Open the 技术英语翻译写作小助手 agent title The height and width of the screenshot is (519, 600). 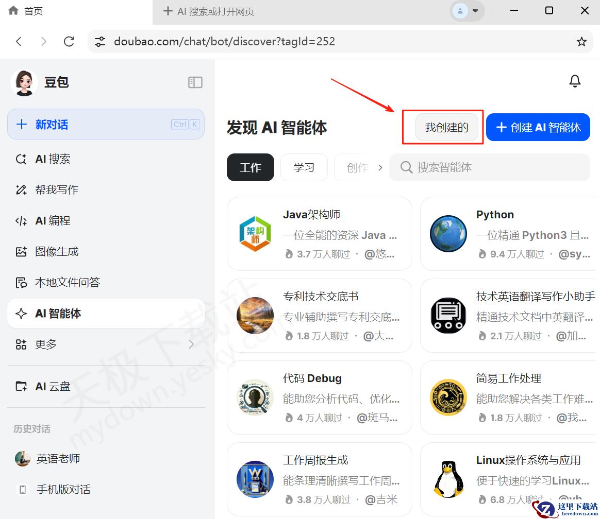tap(536, 297)
